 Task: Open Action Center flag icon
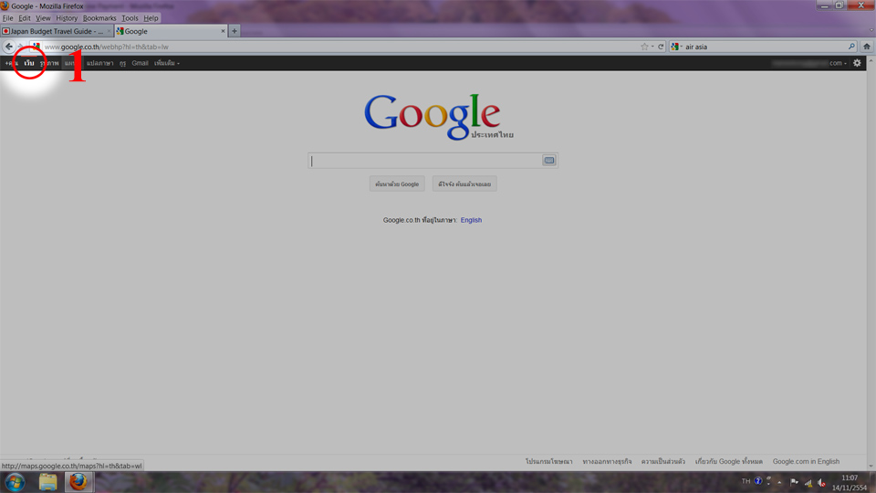pos(794,482)
